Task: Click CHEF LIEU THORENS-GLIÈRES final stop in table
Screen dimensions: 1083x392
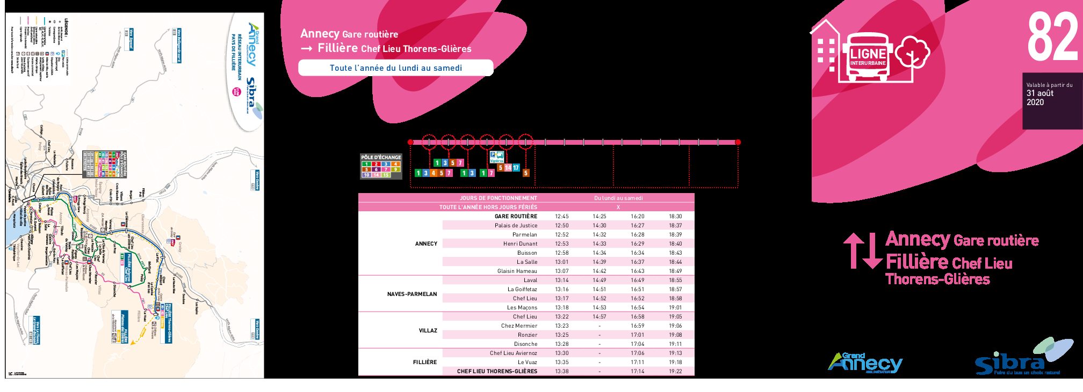Action: click(497, 371)
